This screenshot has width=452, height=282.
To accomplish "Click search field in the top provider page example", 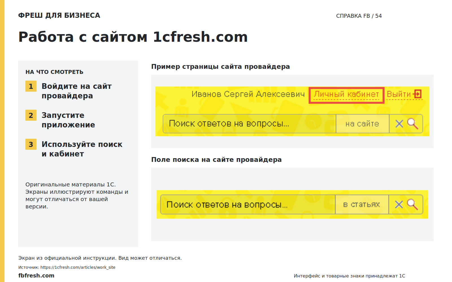I will pyautogui.click(x=249, y=124).
